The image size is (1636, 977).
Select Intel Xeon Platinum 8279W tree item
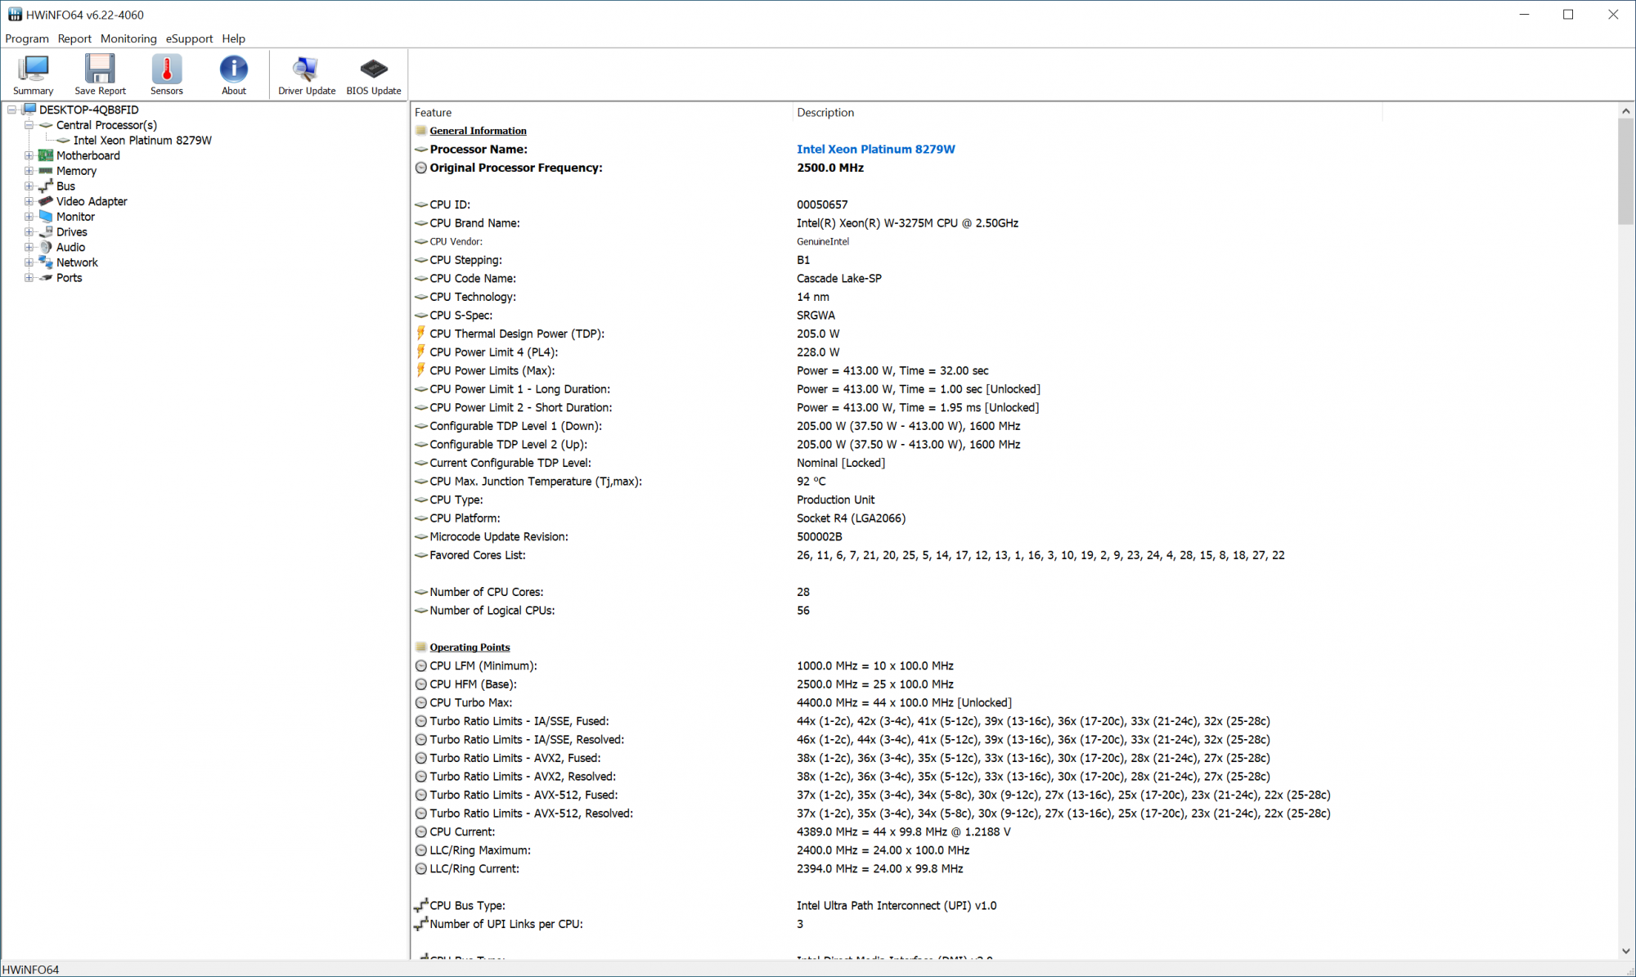point(142,141)
